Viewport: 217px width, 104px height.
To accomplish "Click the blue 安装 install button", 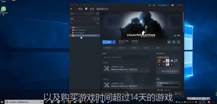I will pyautogui.click(x=107, y=42).
